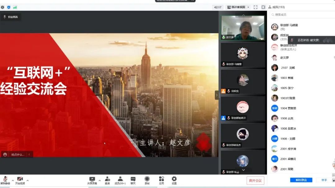Select member 2001 成宇清
Screen dimensions: 335x188
(302, 149)
